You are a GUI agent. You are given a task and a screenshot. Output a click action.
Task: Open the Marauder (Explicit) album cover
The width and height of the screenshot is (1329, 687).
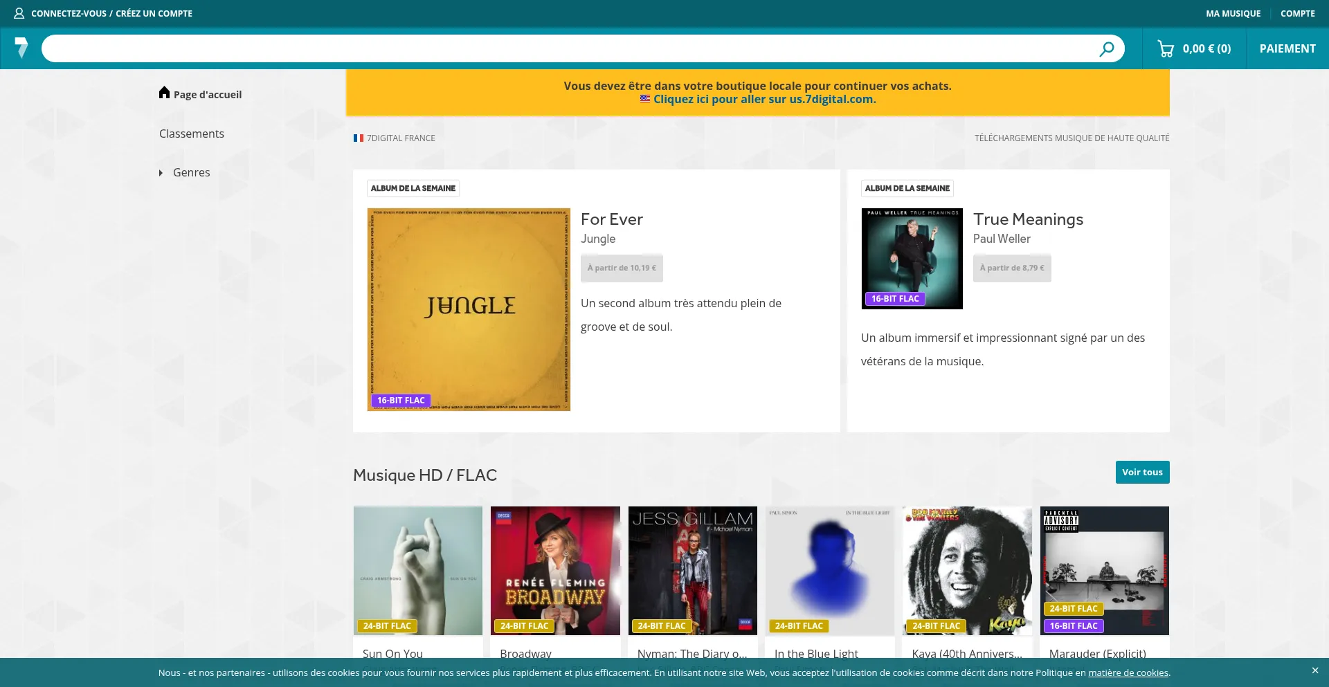point(1105,571)
